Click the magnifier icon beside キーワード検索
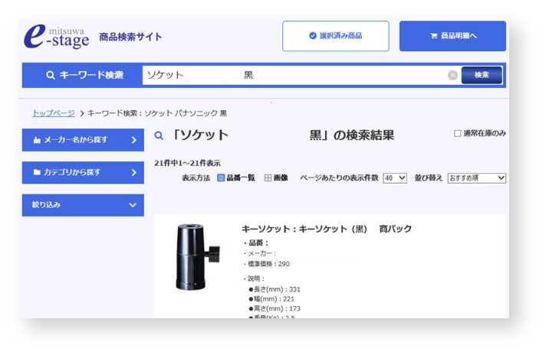This screenshot has height=355, width=546. (51, 75)
